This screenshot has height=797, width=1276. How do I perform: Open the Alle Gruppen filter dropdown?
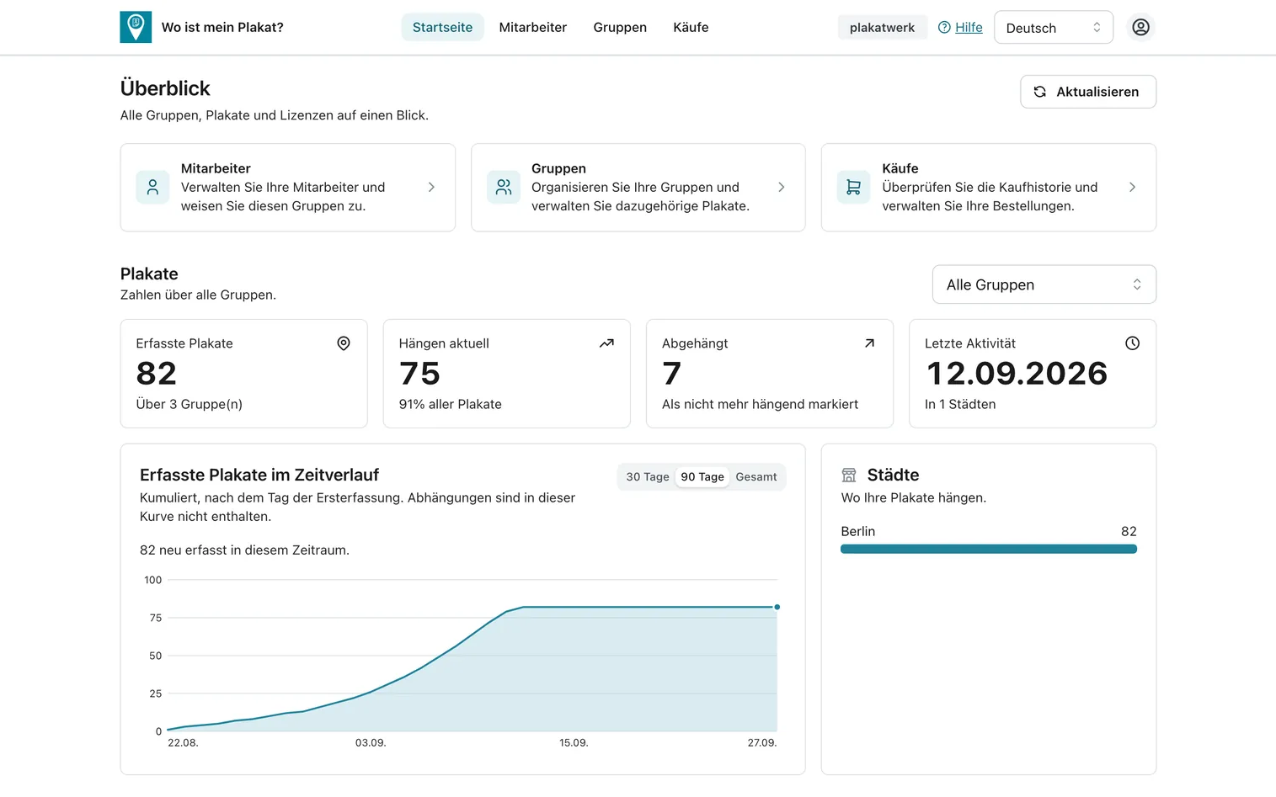click(x=1044, y=284)
